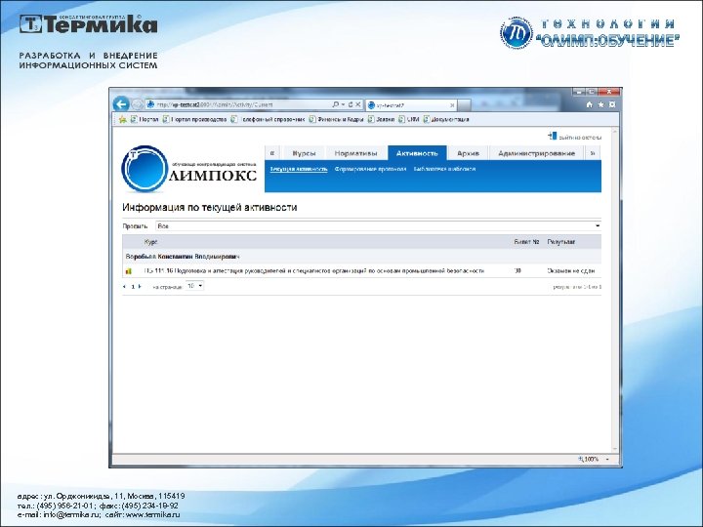Refresh the page using address bar reload icon
This screenshot has height=527, width=703.
pyautogui.click(x=351, y=104)
